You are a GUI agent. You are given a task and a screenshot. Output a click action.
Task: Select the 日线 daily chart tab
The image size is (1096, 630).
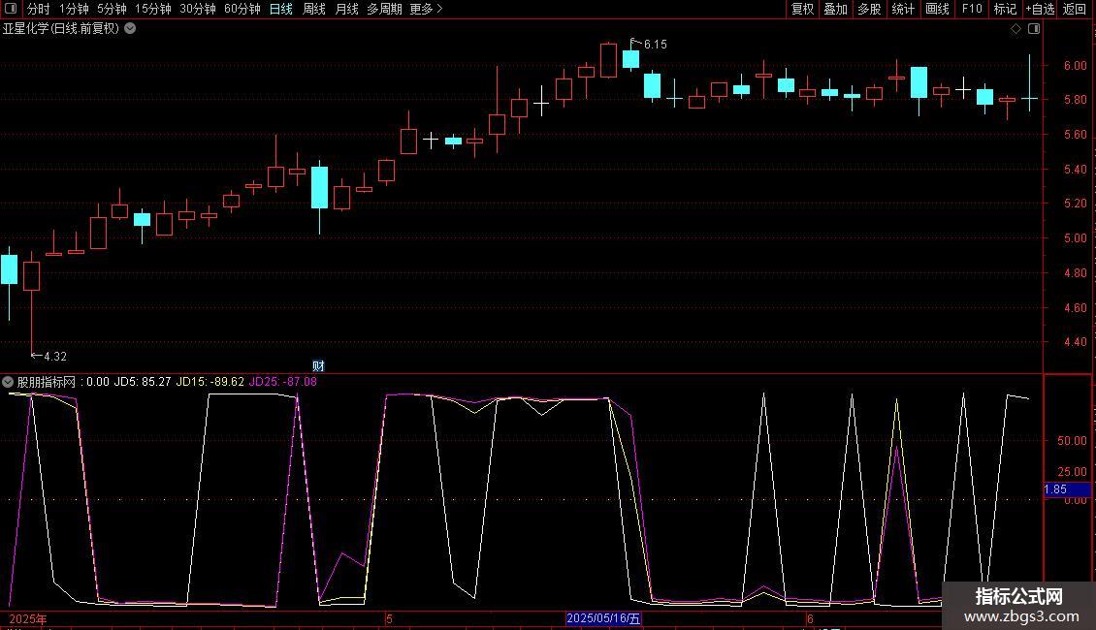tap(281, 9)
